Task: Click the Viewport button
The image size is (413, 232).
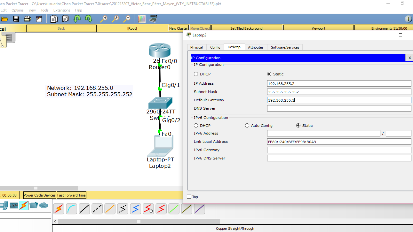Action: 318,28
